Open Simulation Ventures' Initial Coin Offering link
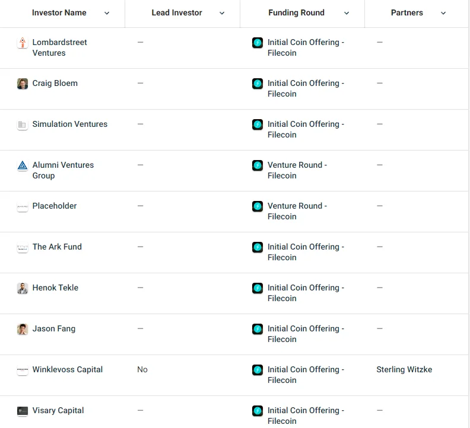The height and width of the screenshot is (428, 470). 306,129
